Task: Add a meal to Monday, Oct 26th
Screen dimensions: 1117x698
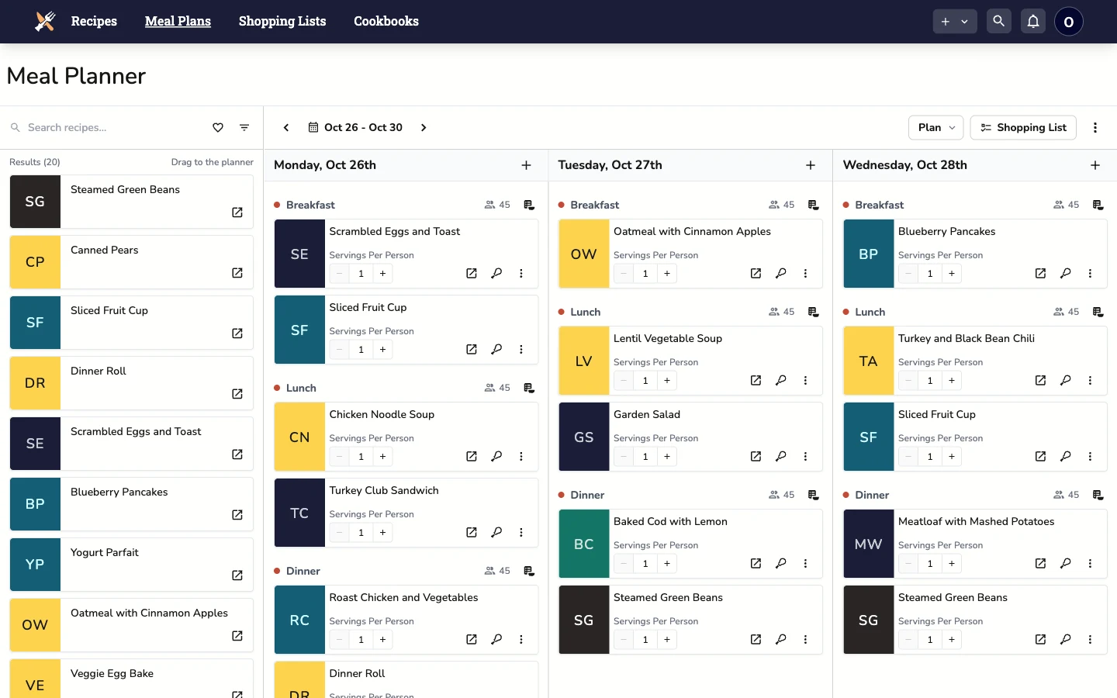Action: (x=526, y=165)
